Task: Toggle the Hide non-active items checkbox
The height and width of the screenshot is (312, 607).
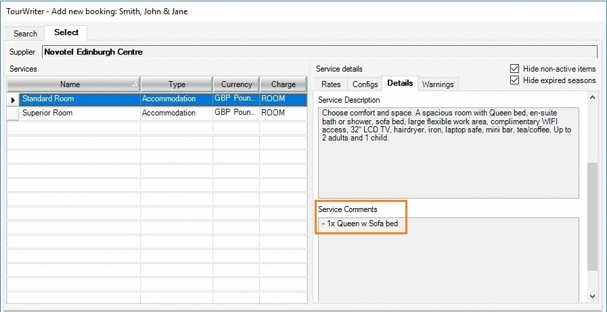Action: point(515,69)
